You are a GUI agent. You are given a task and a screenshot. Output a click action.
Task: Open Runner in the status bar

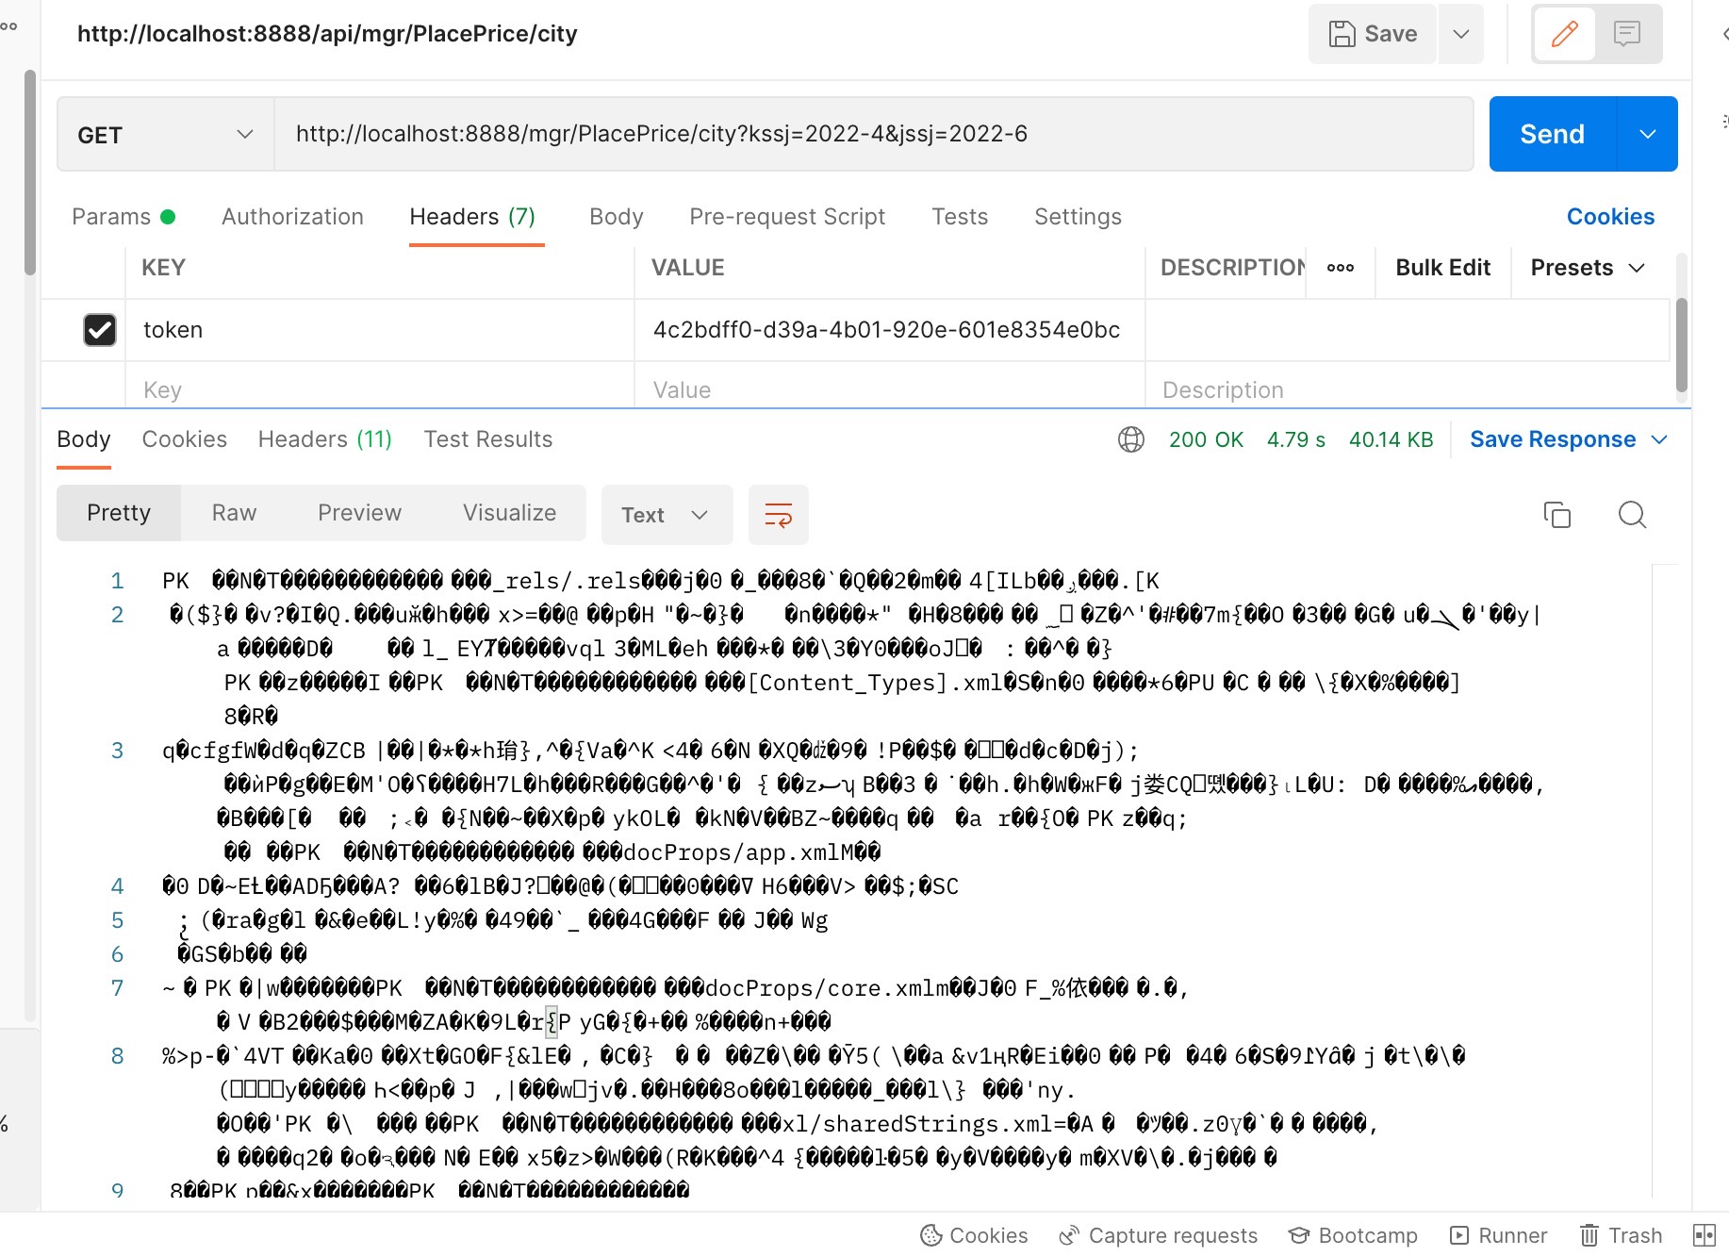[x=1499, y=1235]
